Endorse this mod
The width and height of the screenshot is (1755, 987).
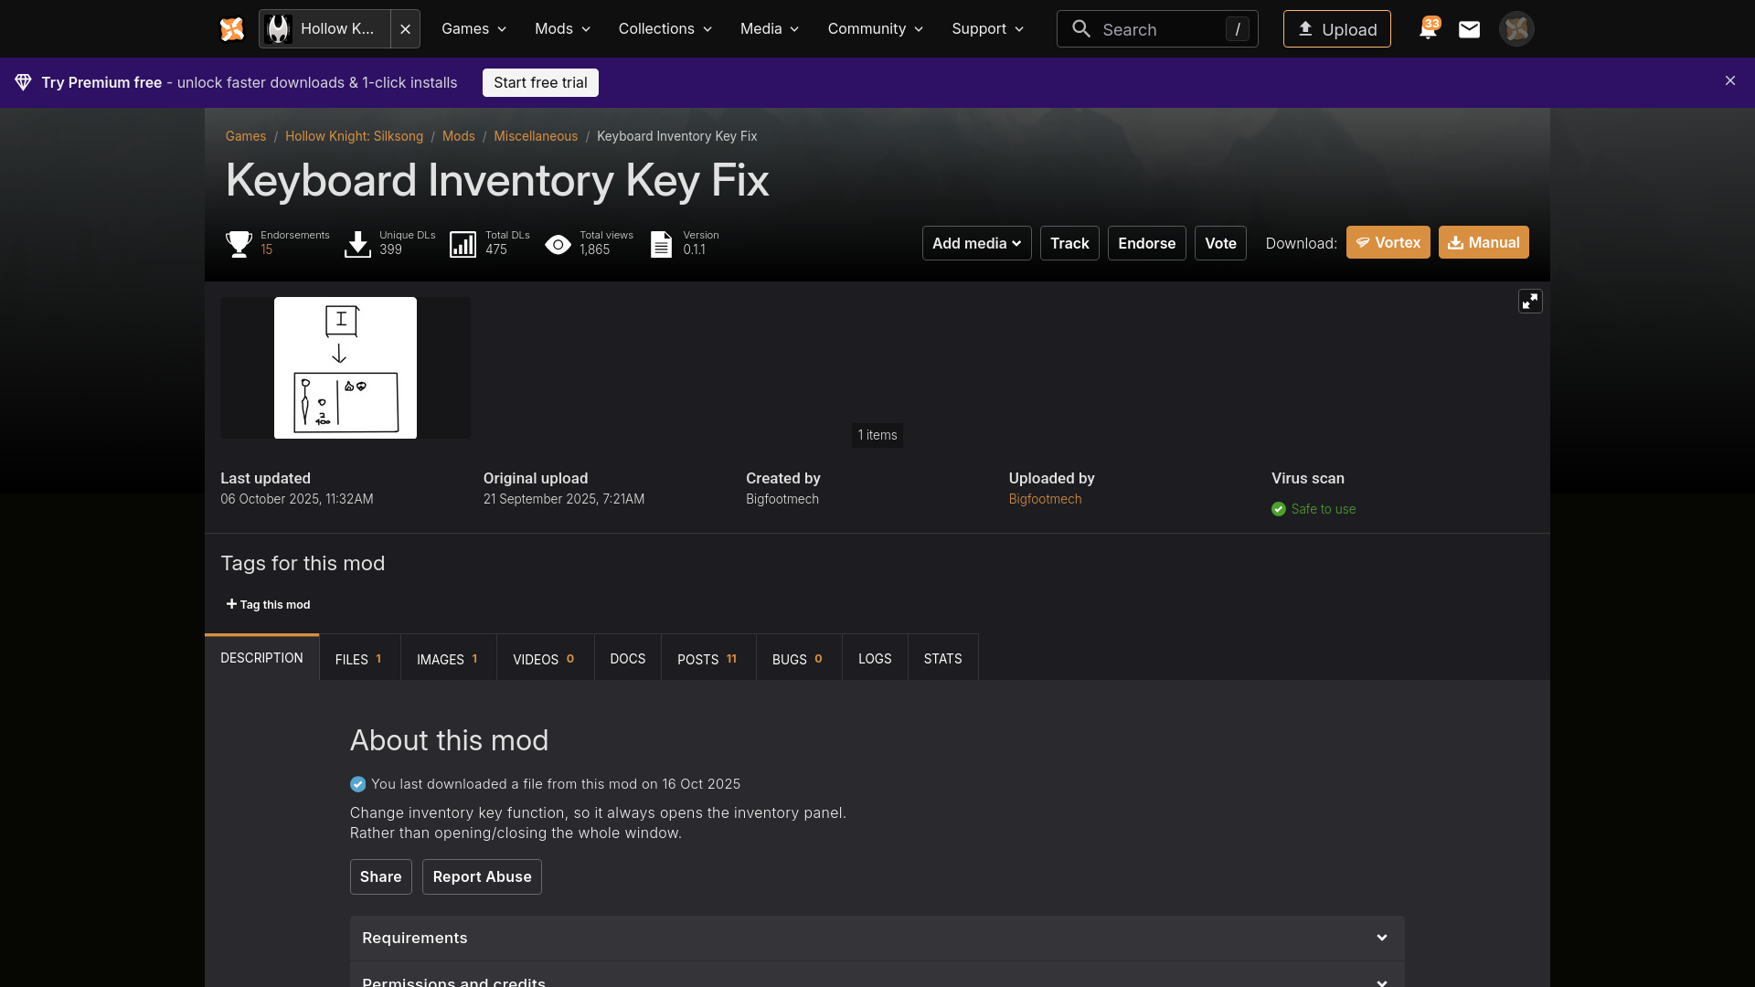click(x=1146, y=243)
